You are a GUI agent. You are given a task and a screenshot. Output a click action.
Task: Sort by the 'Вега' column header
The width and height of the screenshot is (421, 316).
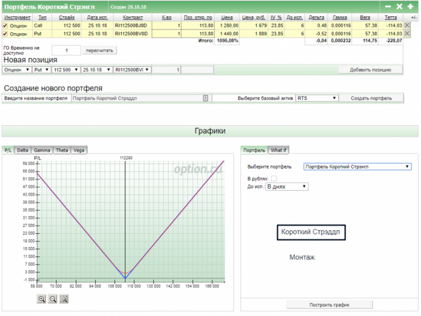[365, 17]
